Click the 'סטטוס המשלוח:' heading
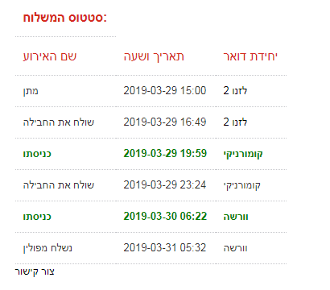 click(65, 18)
